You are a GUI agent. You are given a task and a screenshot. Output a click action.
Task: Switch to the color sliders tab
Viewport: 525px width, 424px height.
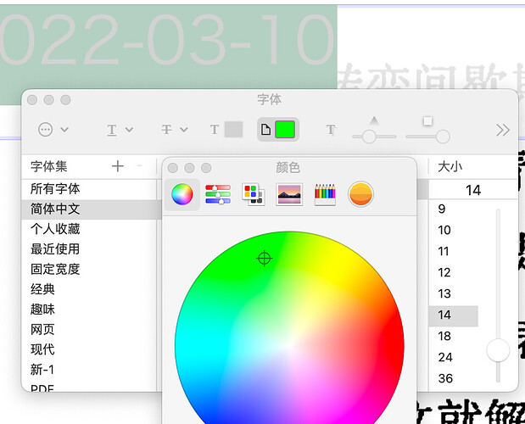coord(218,194)
